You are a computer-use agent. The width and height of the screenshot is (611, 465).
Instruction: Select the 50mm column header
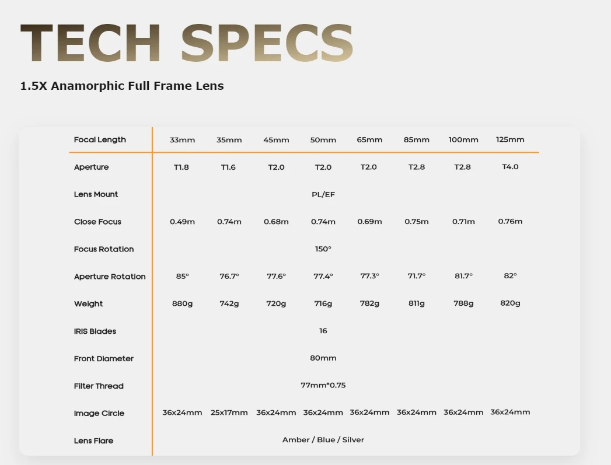click(x=323, y=140)
